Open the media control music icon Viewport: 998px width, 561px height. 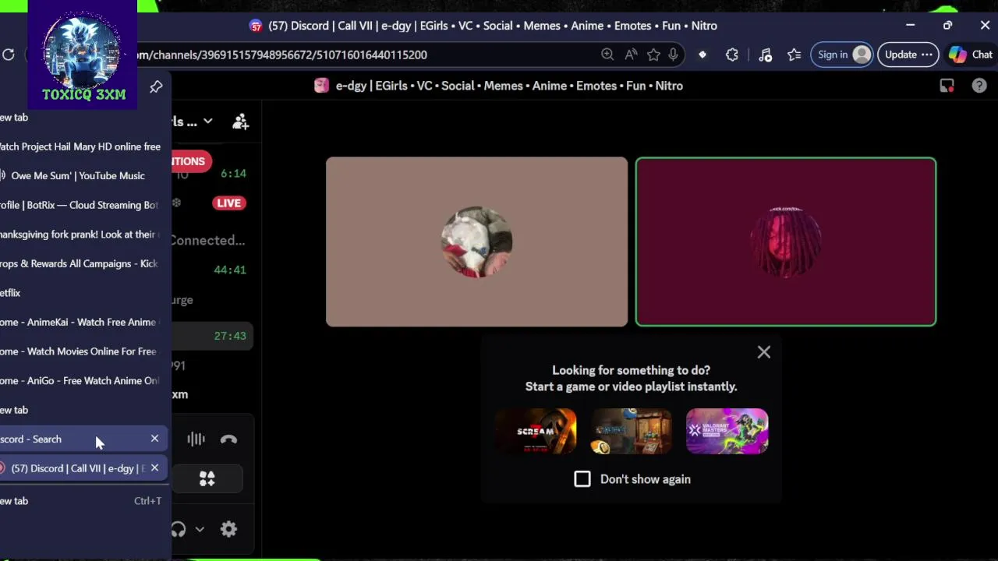pos(765,55)
